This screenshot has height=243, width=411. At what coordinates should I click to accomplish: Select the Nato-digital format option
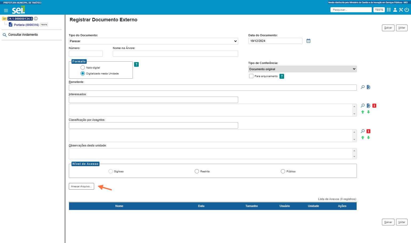[x=83, y=67]
